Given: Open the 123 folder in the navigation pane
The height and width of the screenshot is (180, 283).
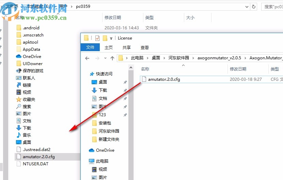Looking at the screenshot, I should 102,115.
